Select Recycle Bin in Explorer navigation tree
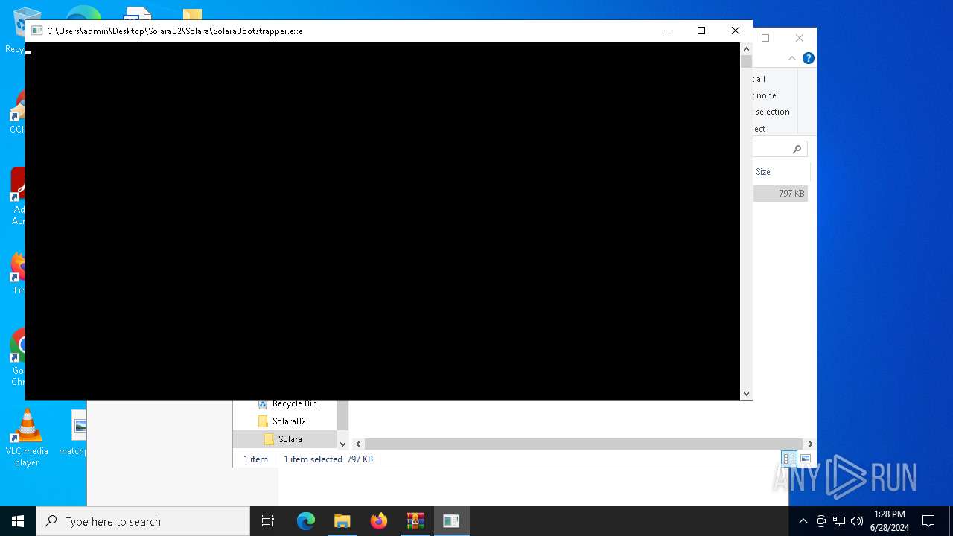The image size is (953, 536). pyautogui.click(x=294, y=403)
